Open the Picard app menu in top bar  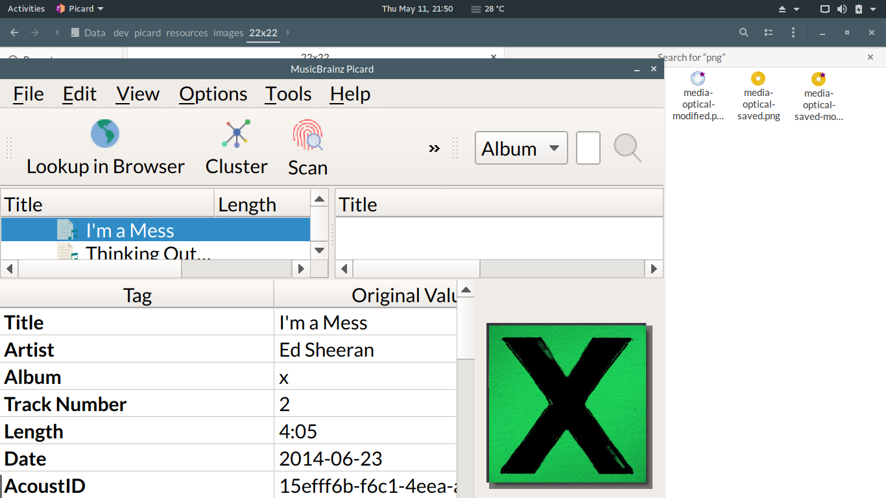coord(80,9)
